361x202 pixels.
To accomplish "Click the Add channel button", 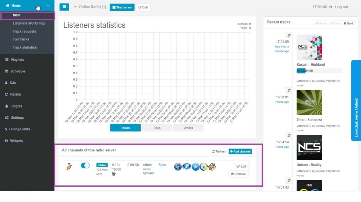I will click(240, 151).
